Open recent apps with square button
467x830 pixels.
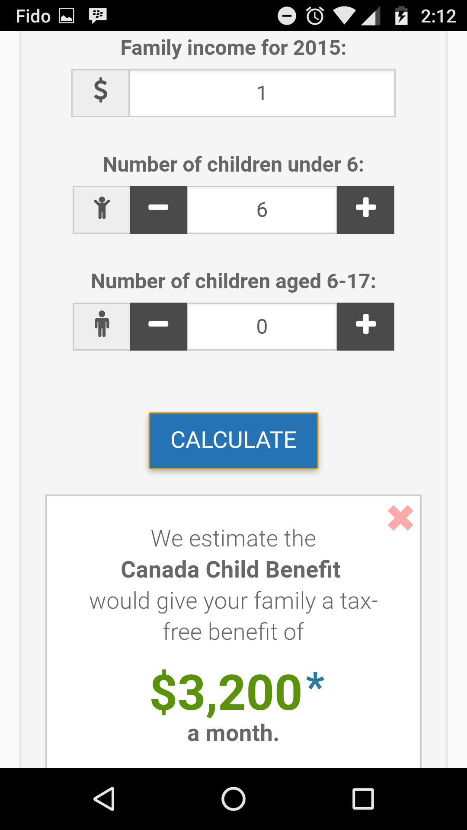(363, 798)
